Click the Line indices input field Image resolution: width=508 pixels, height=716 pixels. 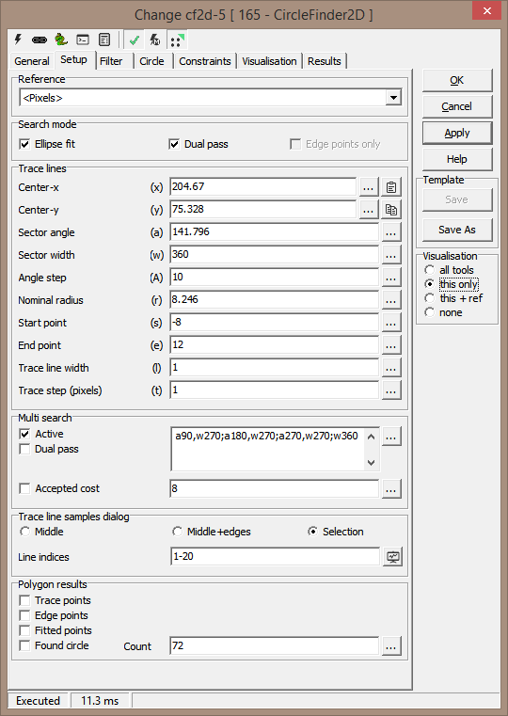click(x=276, y=557)
